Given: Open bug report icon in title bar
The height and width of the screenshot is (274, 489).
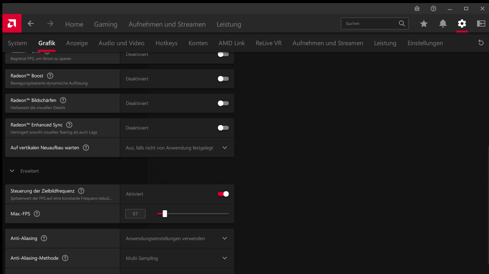Looking at the screenshot, I should coord(417,9).
